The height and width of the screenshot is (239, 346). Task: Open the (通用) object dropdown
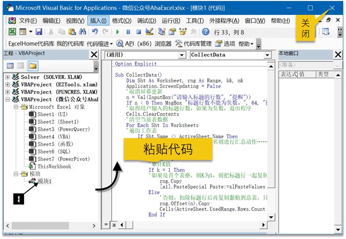point(182,55)
